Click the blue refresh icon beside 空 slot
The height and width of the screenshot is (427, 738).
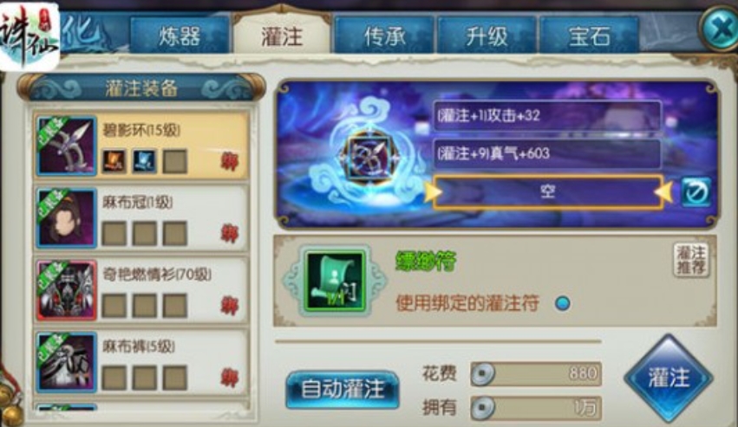tap(696, 192)
